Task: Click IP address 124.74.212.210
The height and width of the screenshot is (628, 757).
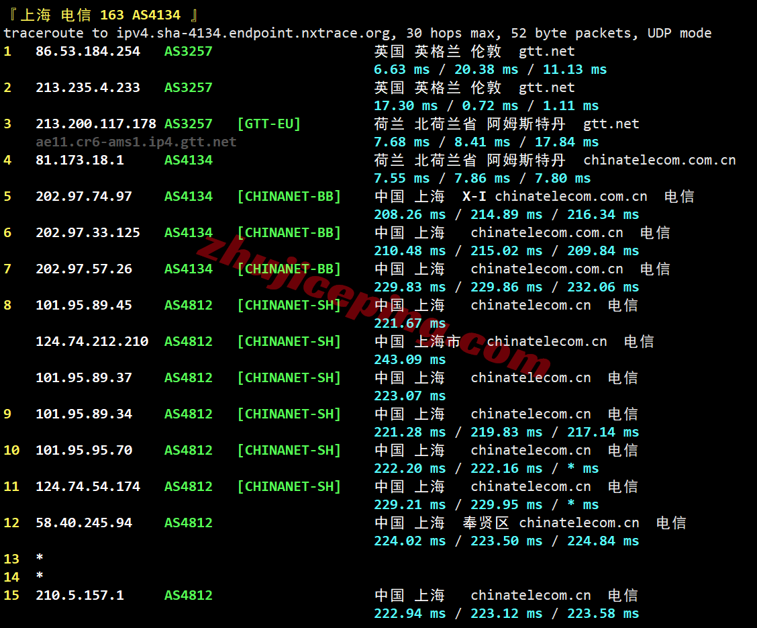Action: (x=91, y=341)
